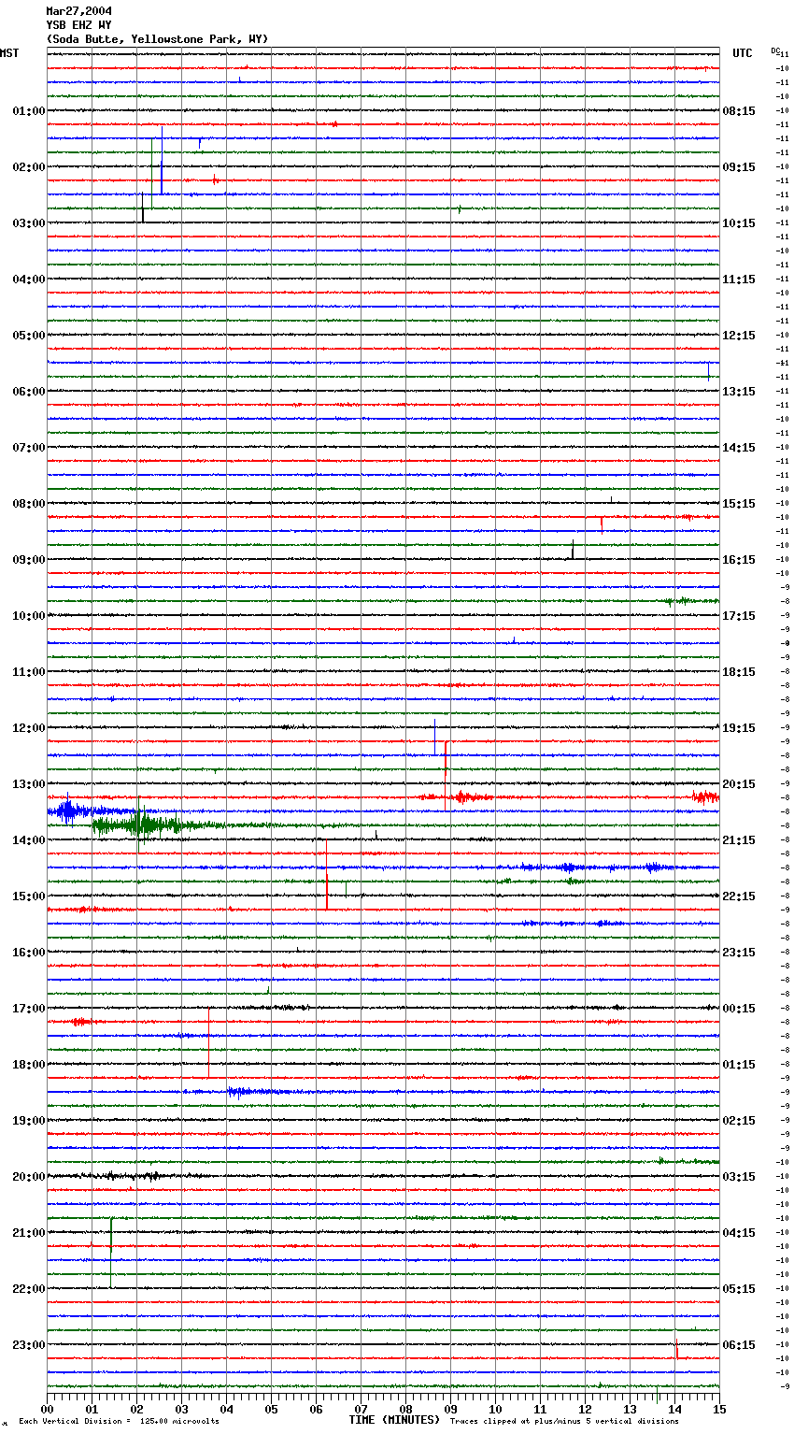This screenshot has width=794, height=1434.
Task: Click the UTC column header
Action: pos(743,53)
